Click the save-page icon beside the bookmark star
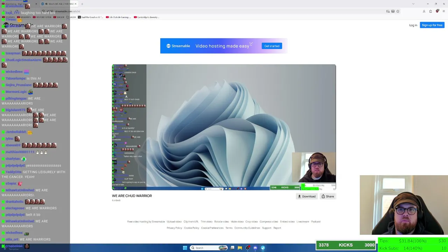 393,11
